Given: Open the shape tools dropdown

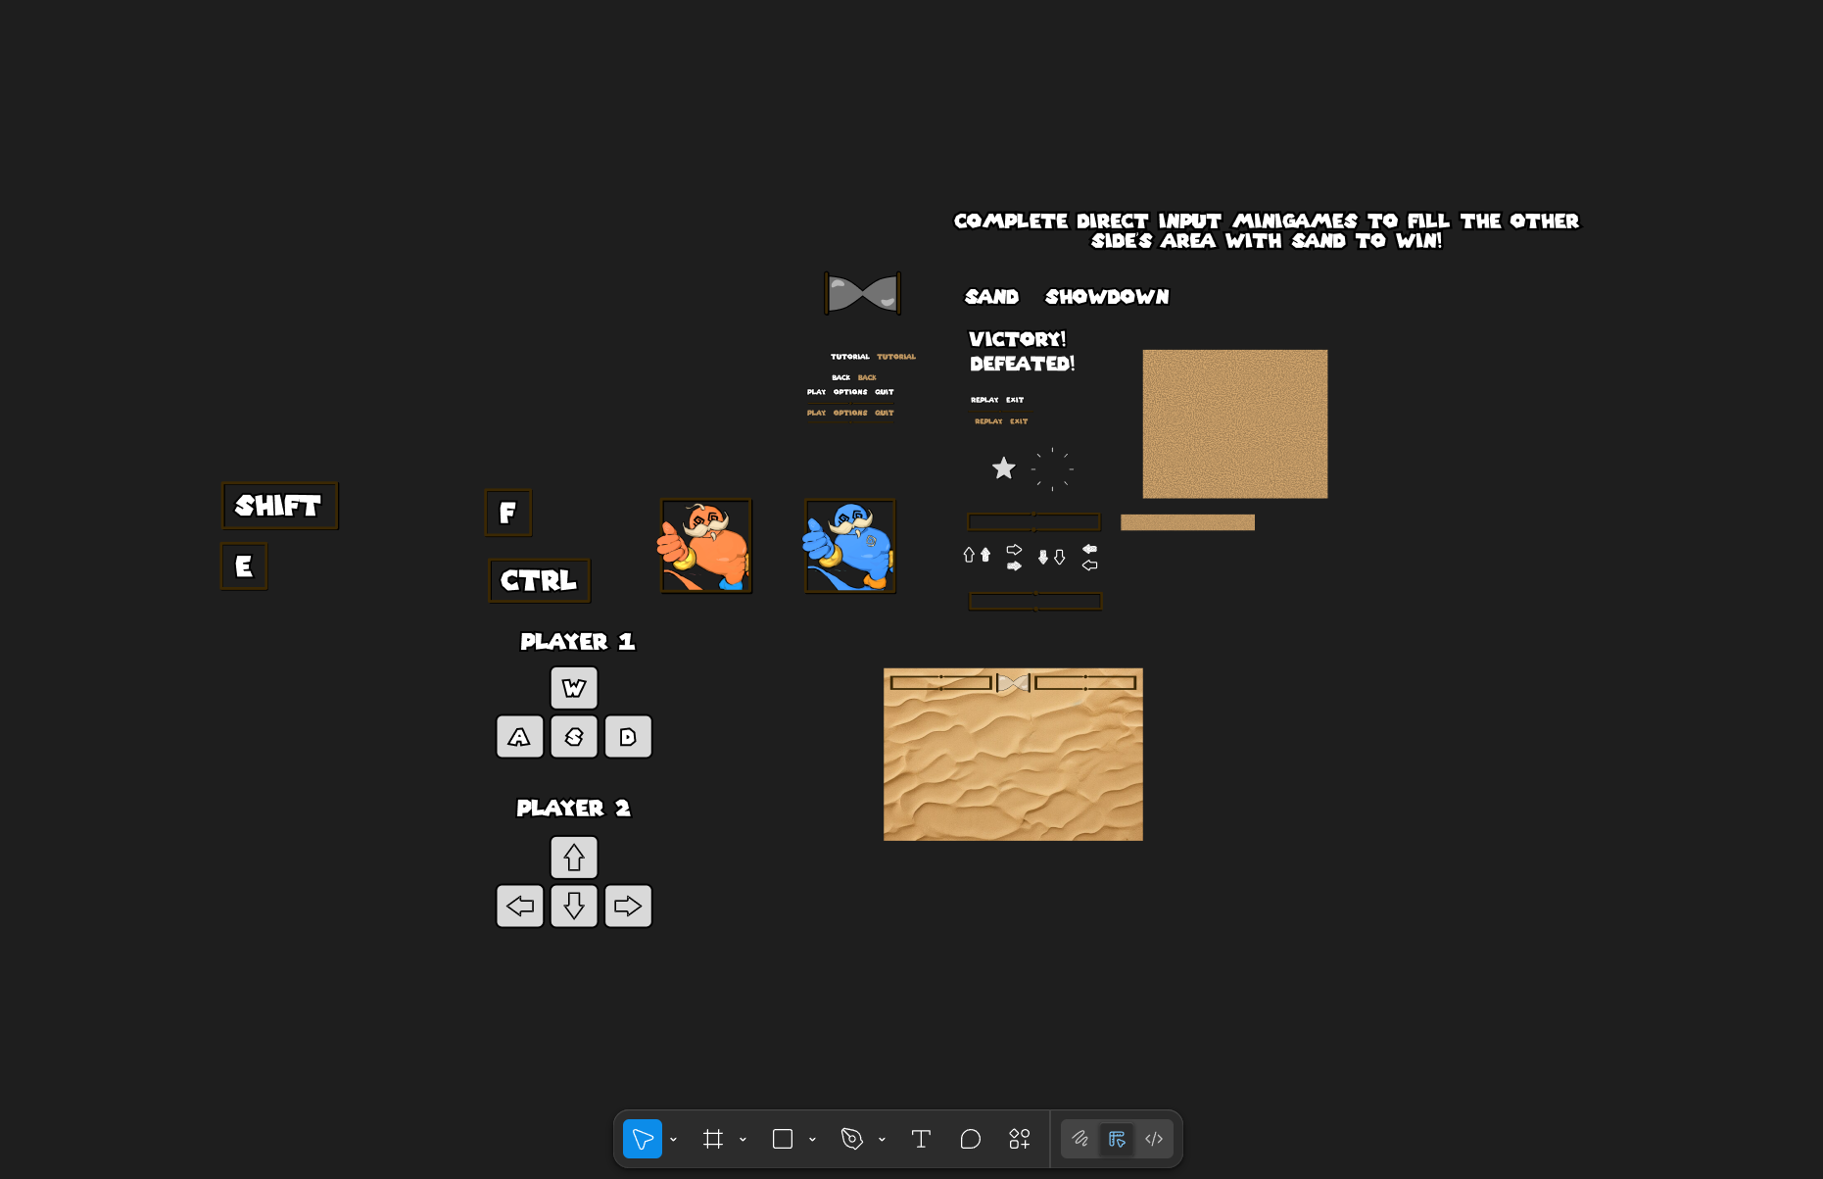Looking at the screenshot, I should pos(811,1140).
